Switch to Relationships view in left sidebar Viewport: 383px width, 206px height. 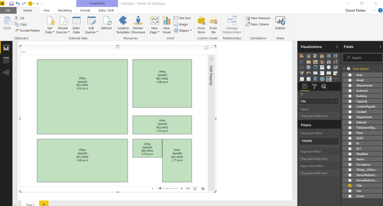(x=6, y=73)
